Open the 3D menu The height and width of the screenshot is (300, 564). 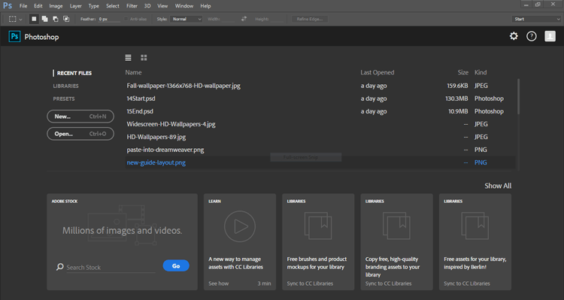147,6
